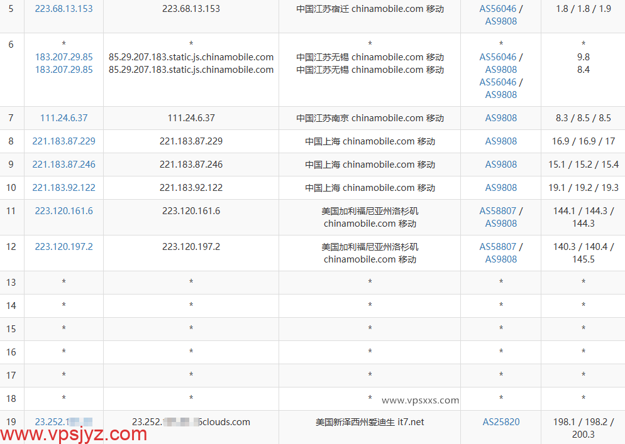Click the 中国上海 location in hop 8
625x444 pixels.
[370, 141]
